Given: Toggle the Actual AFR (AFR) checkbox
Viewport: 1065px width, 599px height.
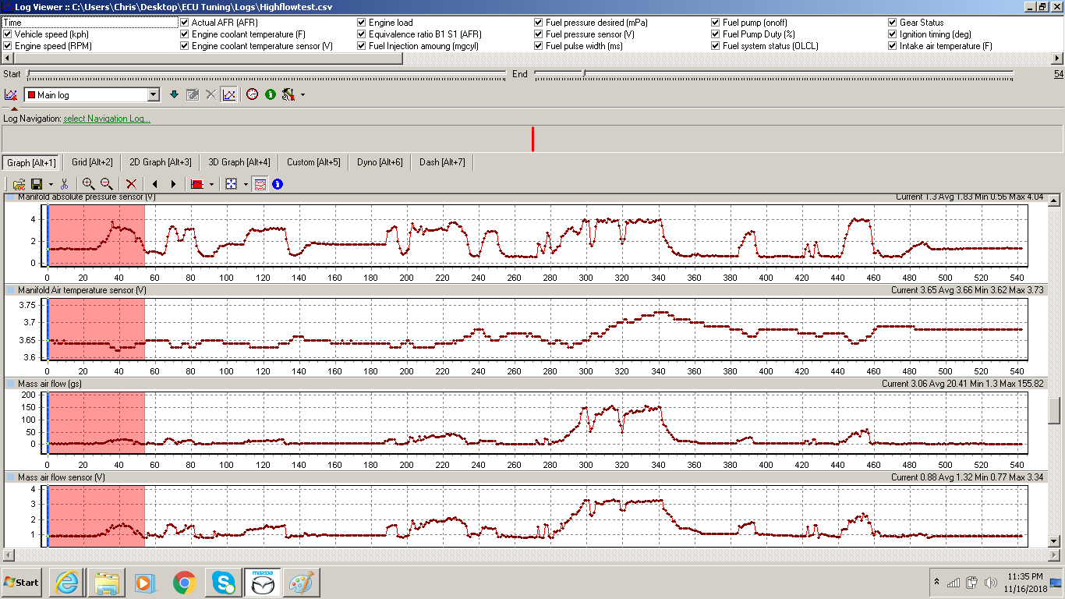Looking at the screenshot, I should 185,23.
